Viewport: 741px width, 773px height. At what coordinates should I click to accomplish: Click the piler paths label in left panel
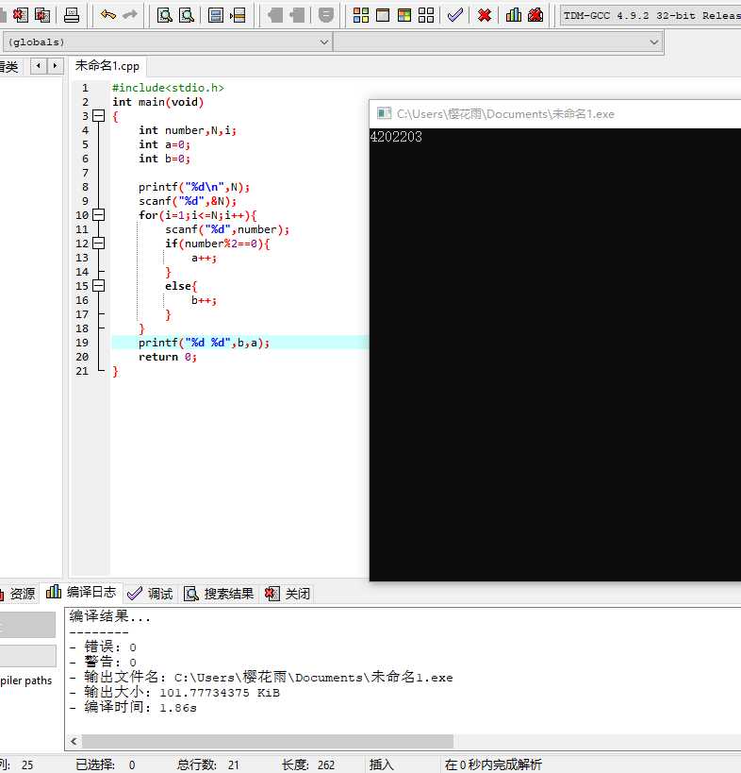pos(26,681)
